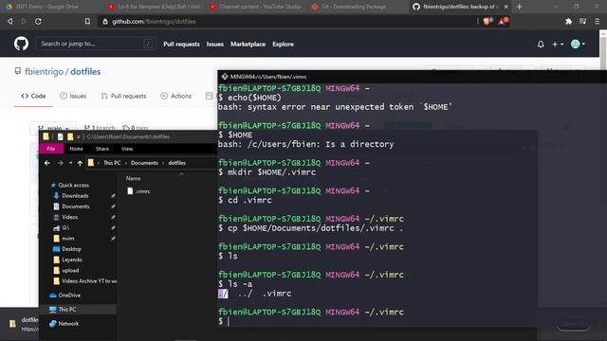Open the Share ribbon tab in File Explorer
The width and height of the screenshot is (607, 341).
point(102,149)
